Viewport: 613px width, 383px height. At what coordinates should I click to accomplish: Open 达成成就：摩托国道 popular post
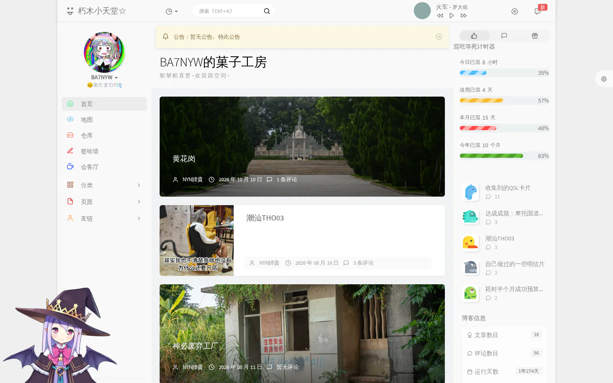(x=514, y=213)
